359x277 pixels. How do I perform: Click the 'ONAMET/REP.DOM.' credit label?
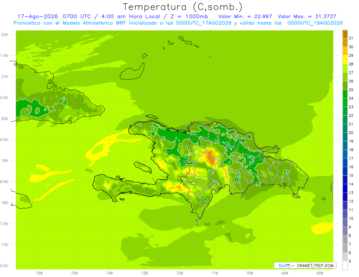tap(315, 265)
